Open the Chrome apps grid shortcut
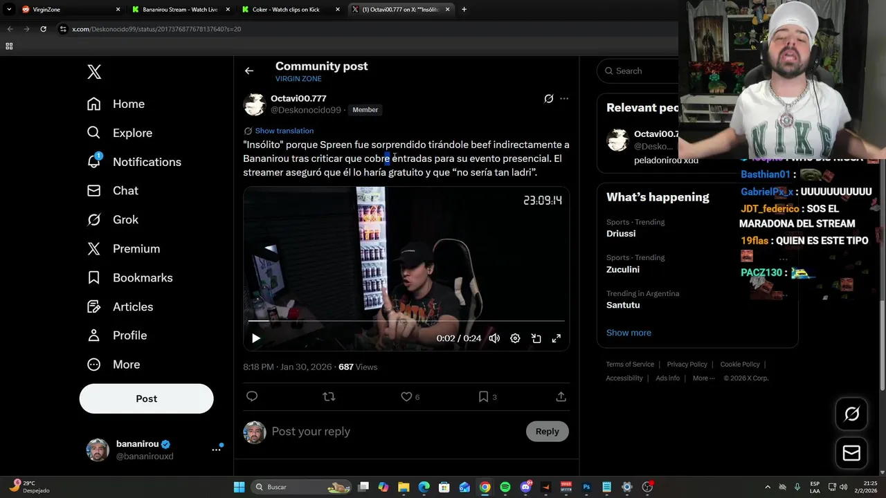This screenshot has width=886, height=498. click(9, 46)
